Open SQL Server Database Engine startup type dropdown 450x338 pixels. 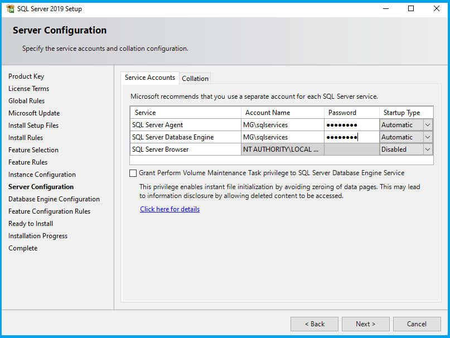[428, 137]
